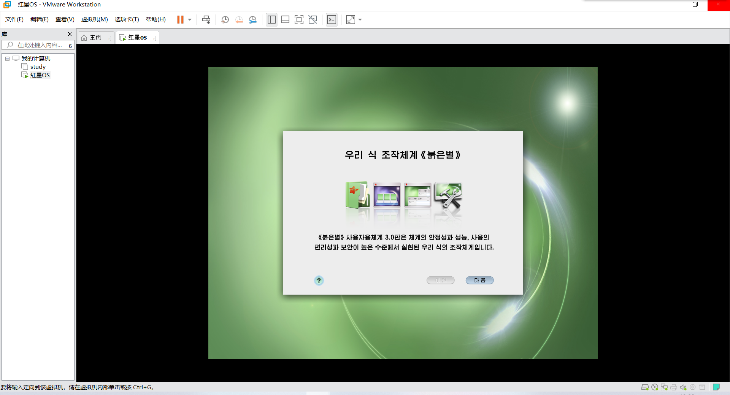Close the 红星os tab
Image resolution: width=730 pixels, height=395 pixels.
coord(155,38)
